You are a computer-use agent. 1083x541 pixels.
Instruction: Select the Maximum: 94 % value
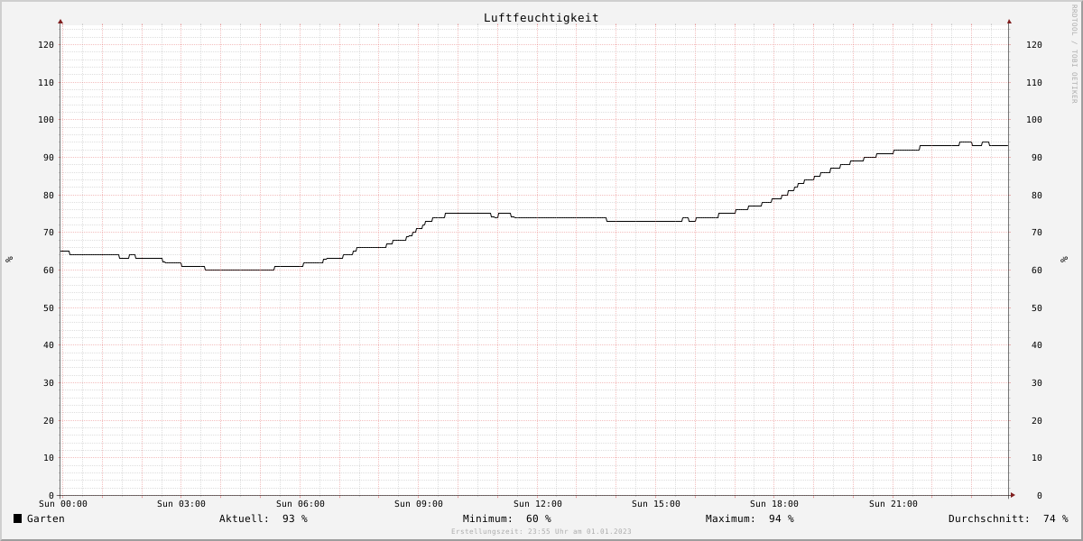(750, 518)
